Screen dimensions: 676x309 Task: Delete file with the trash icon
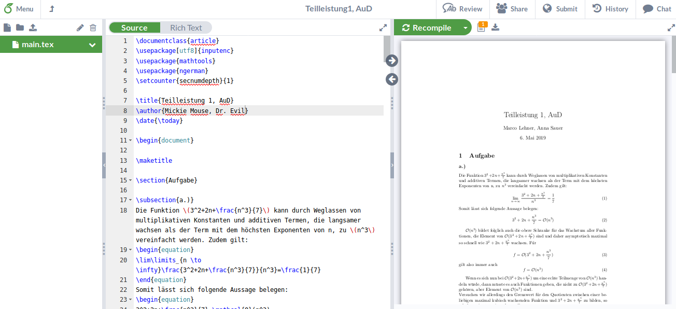point(93,28)
